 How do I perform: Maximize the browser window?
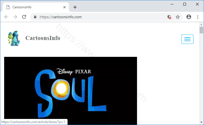tap(185, 4)
